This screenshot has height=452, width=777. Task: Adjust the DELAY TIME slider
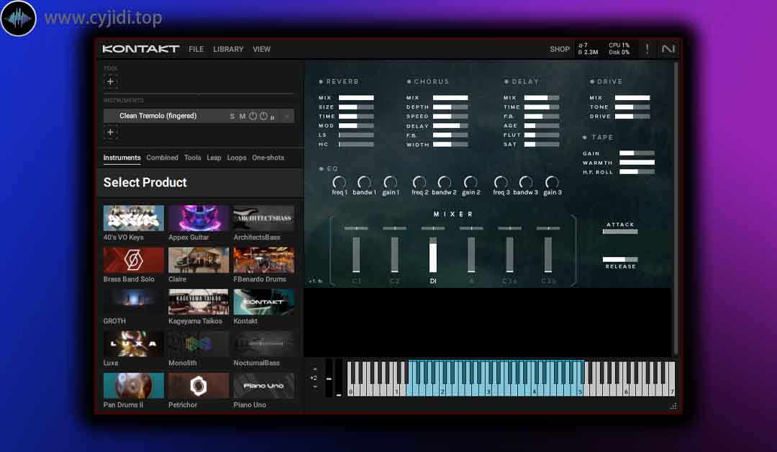click(542, 107)
